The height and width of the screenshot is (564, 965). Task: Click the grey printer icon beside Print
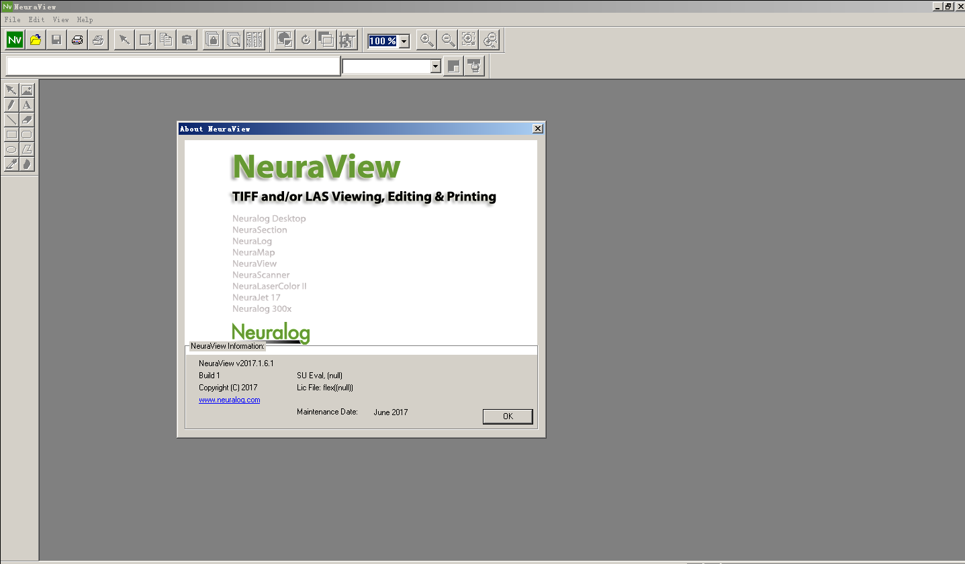[98, 40]
